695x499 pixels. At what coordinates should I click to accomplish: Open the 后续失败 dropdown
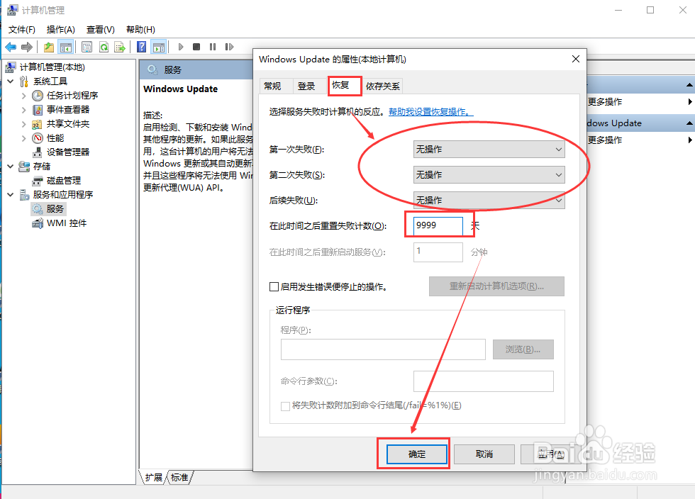(489, 201)
